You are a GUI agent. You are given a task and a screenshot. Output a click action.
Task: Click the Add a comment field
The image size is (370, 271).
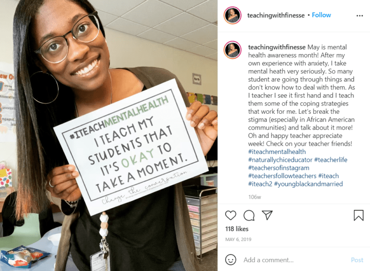pyautogui.click(x=295, y=260)
